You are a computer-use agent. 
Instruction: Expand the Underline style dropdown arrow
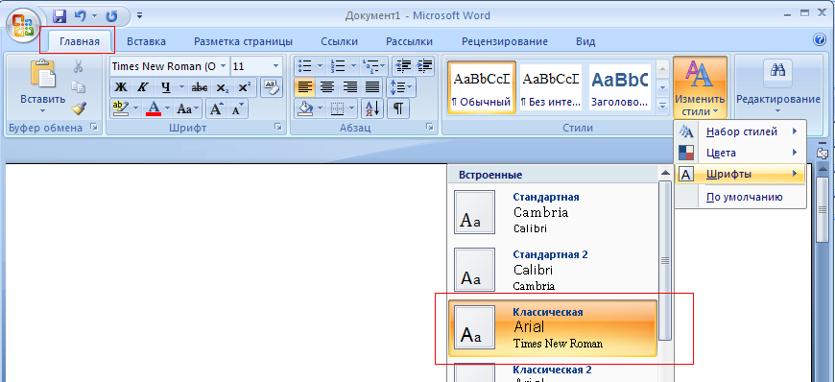[x=181, y=87]
